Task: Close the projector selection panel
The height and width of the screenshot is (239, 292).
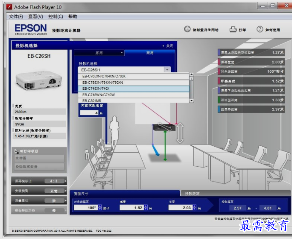Action: 168,46
